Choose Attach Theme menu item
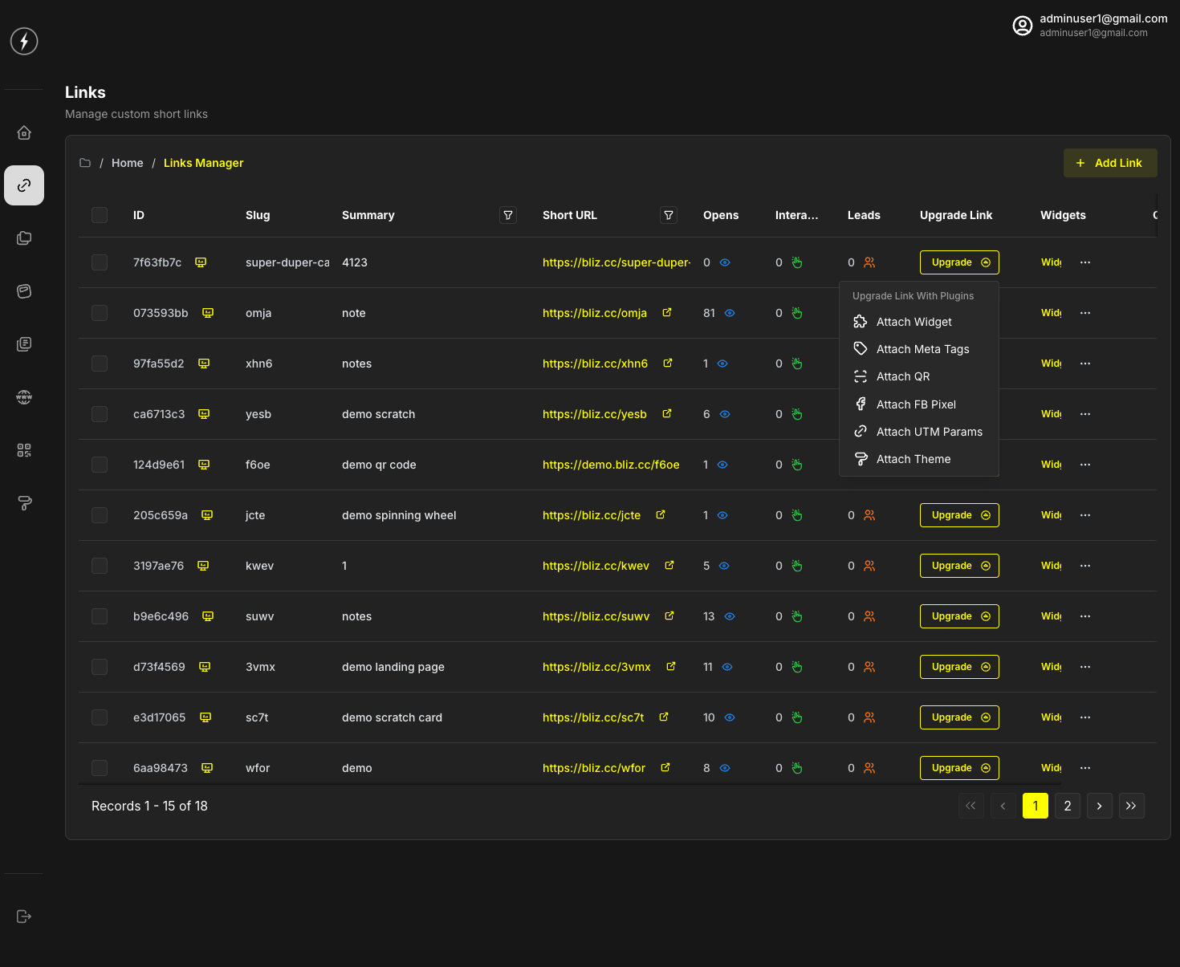1180x967 pixels. (919, 459)
